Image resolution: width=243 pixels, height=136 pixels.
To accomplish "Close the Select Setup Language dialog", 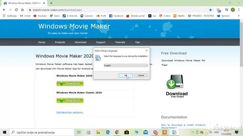I will click(147, 51).
